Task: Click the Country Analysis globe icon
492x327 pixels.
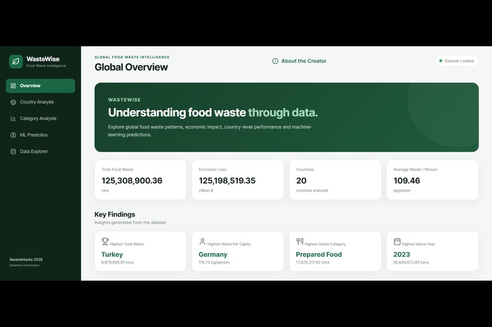Action: click(x=13, y=102)
